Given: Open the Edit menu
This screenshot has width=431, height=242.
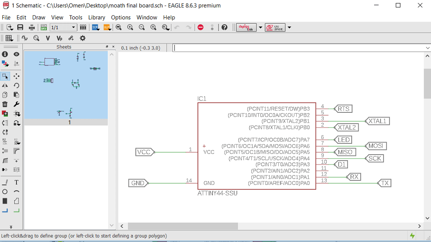Looking at the screenshot, I should (x=21, y=17).
